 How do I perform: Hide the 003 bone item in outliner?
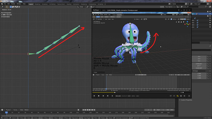[x=210, y=25]
